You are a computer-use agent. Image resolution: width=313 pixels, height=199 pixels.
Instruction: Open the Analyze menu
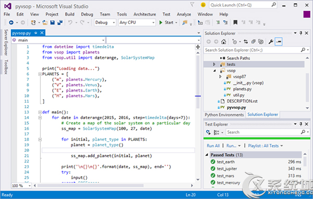(184, 14)
